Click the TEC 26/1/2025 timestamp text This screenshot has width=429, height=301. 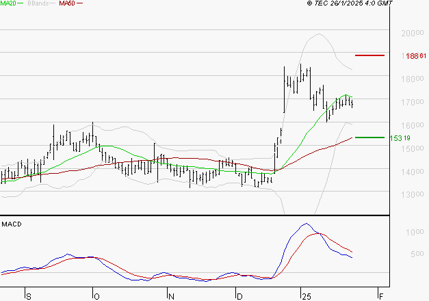(x=350, y=3)
